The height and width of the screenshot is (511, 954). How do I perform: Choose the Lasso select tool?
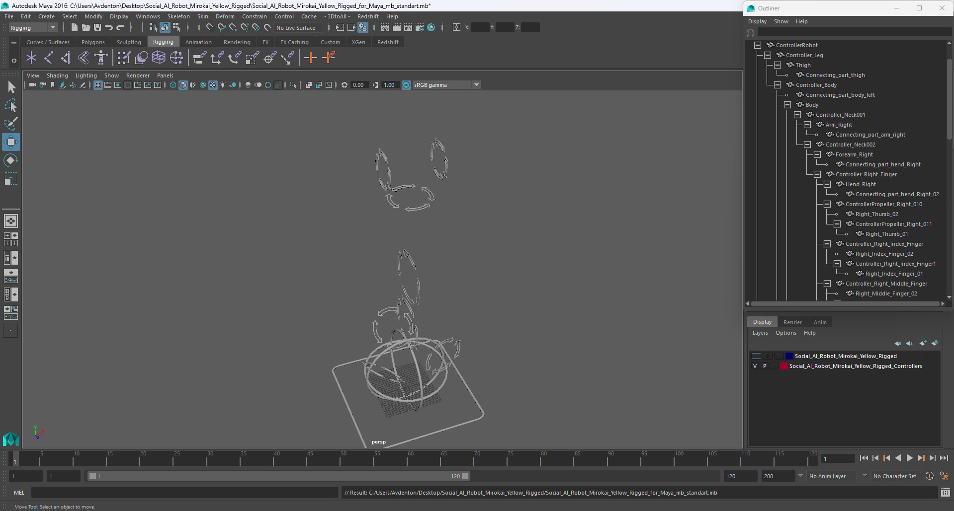[x=11, y=105]
